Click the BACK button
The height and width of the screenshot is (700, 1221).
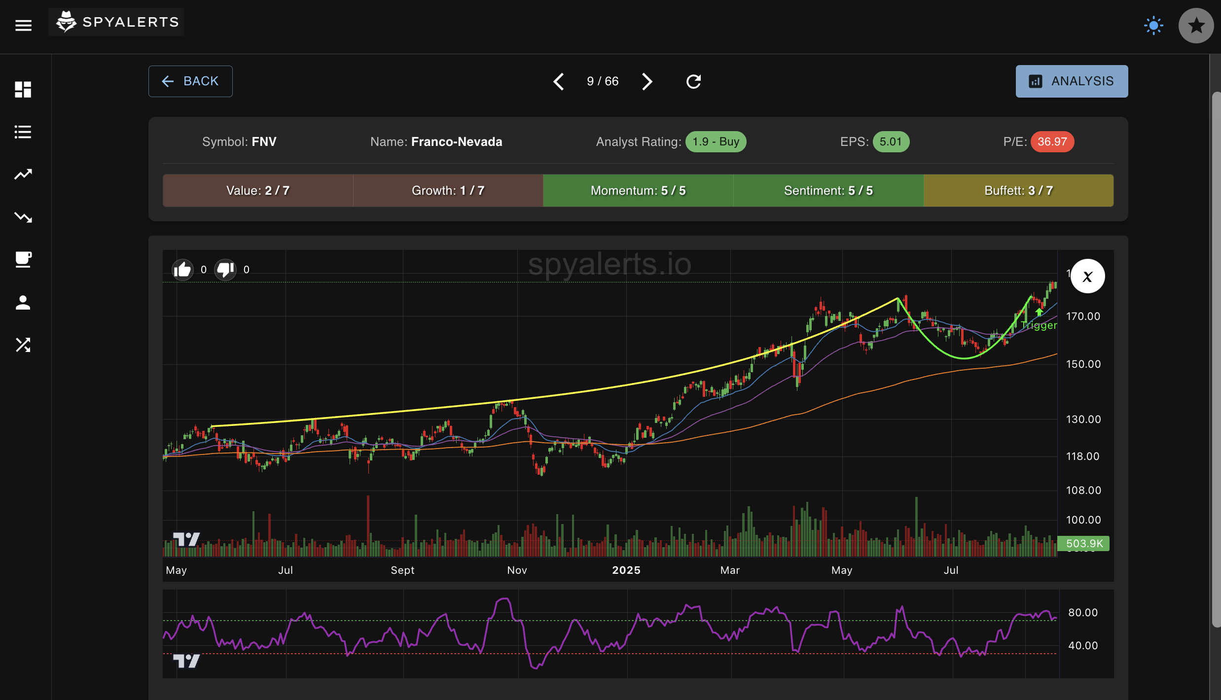(x=190, y=81)
